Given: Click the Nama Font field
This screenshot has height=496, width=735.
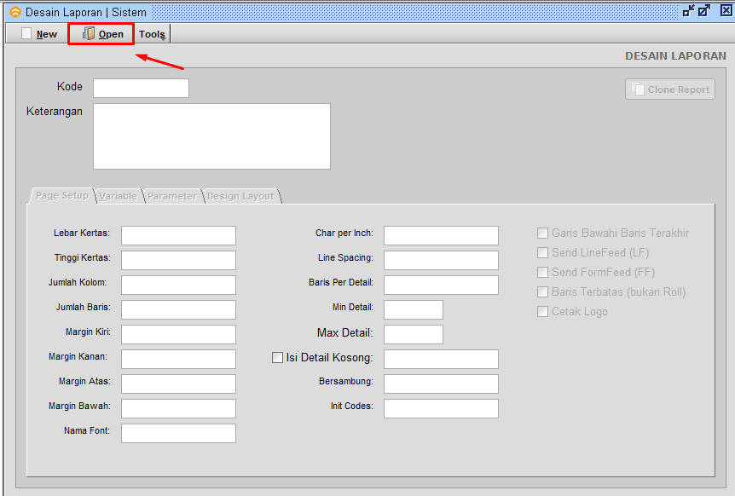Looking at the screenshot, I should [x=178, y=433].
